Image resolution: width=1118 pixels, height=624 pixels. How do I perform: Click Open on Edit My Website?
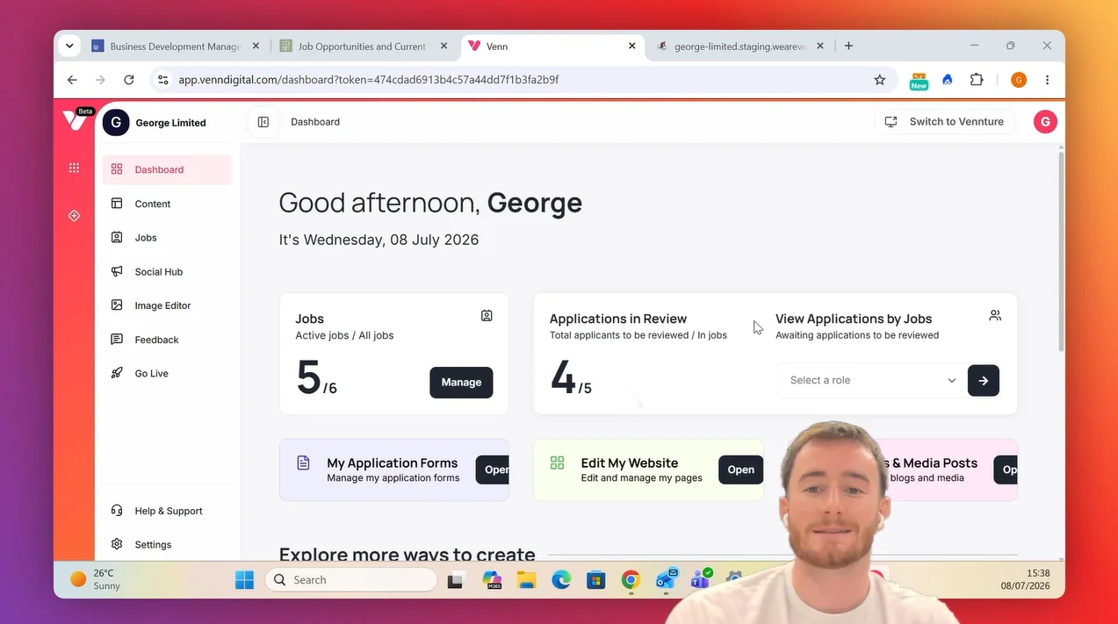(740, 470)
